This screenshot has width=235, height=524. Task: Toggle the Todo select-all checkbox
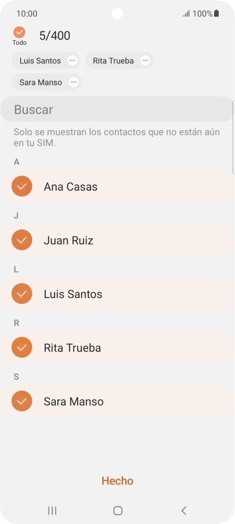click(19, 33)
